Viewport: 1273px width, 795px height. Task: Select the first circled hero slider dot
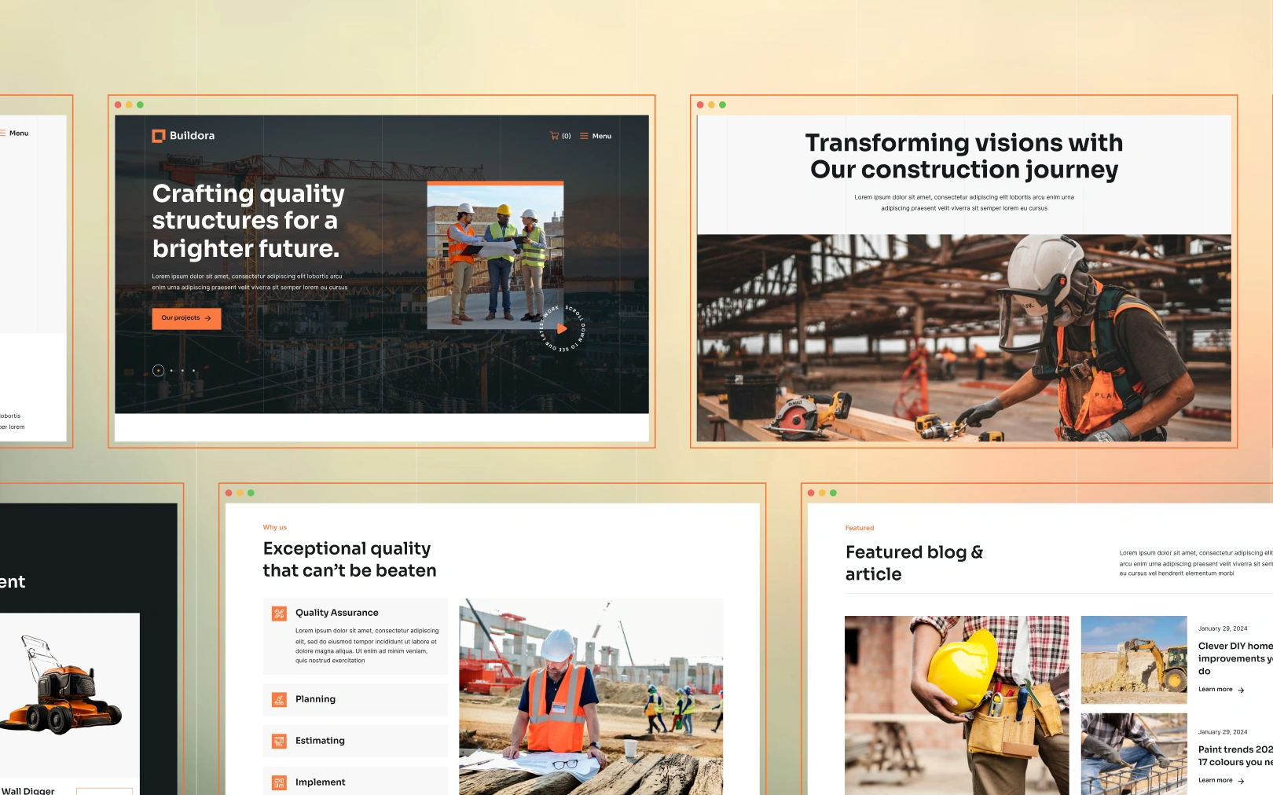(x=159, y=371)
